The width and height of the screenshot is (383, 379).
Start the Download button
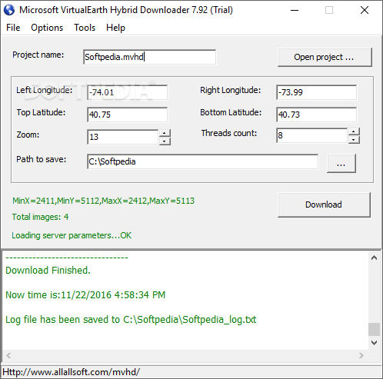click(x=324, y=204)
